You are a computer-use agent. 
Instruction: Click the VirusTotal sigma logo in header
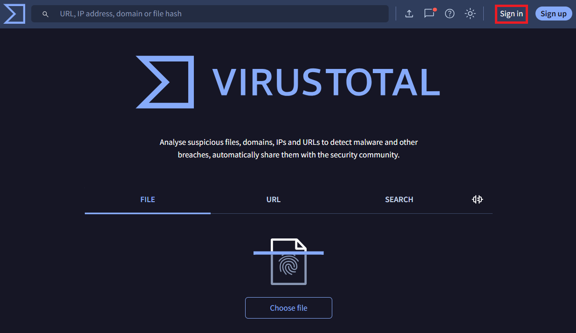tap(14, 14)
